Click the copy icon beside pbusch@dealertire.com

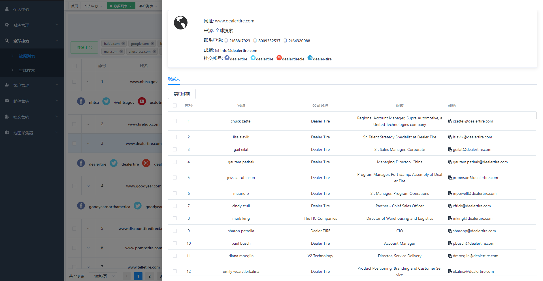(x=450, y=243)
